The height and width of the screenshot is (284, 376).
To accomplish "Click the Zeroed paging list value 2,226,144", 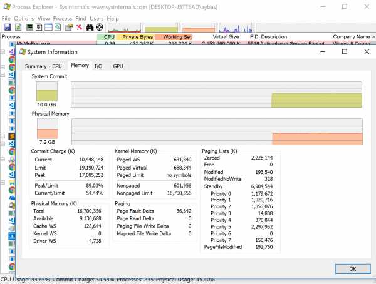I will (x=262, y=158).
